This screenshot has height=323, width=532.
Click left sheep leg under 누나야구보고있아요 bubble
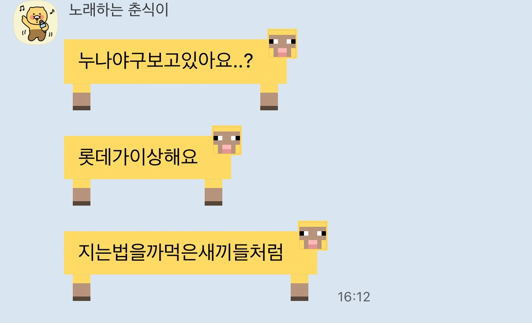[82, 97]
